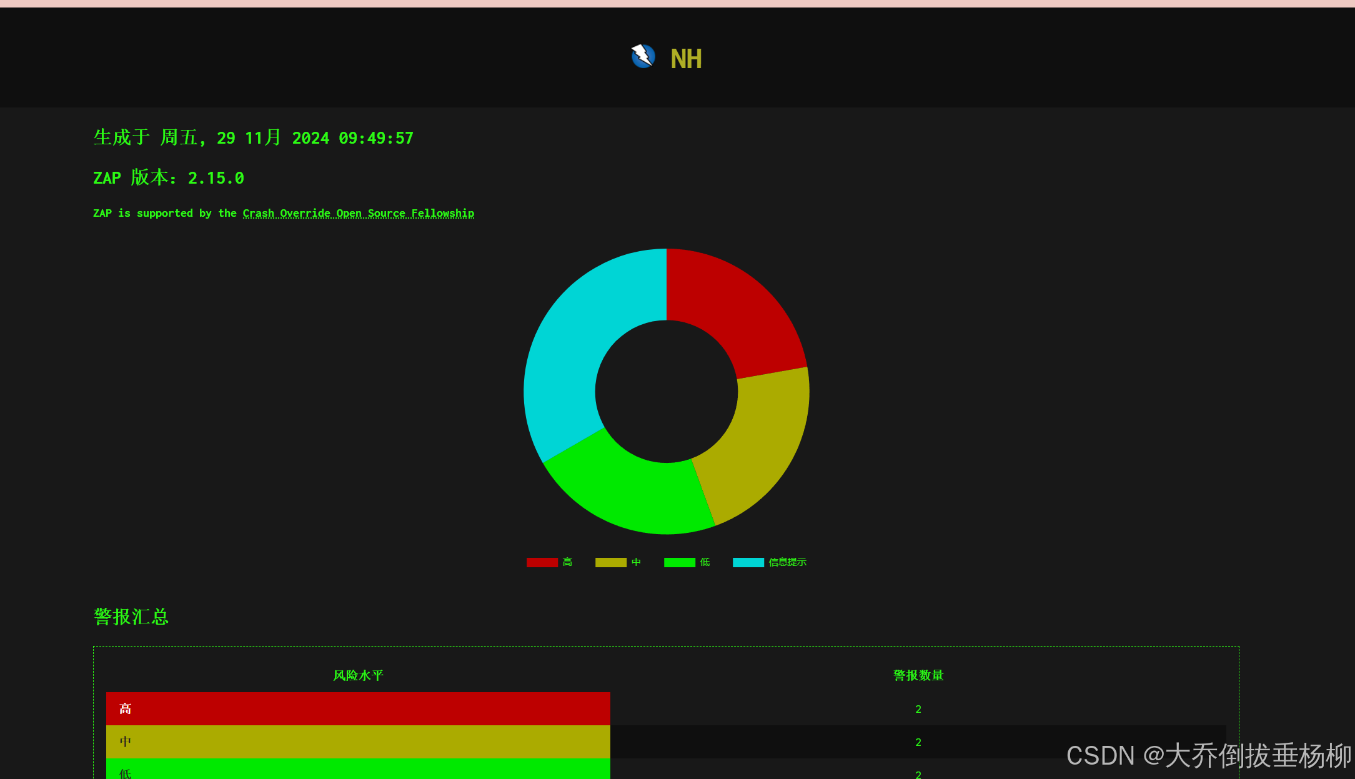Click the 警报数量 column header
Image resolution: width=1355 pixels, height=779 pixels.
coord(918,675)
